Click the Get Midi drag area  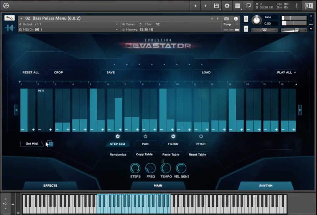click(32, 143)
